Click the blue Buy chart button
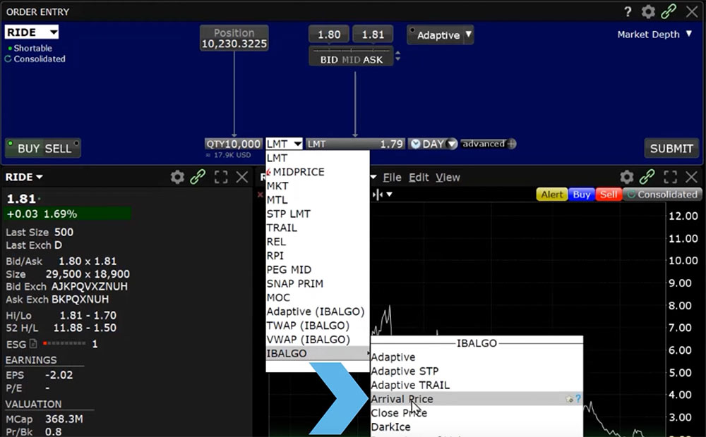Image resolution: width=706 pixels, height=437 pixels. click(x=581, y=195)
